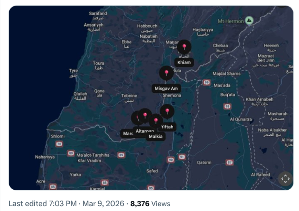The height and width of the screenshot is (211, 299).
Task: Click the Al Qunaitra town label
Action: [x=241, y=119]
